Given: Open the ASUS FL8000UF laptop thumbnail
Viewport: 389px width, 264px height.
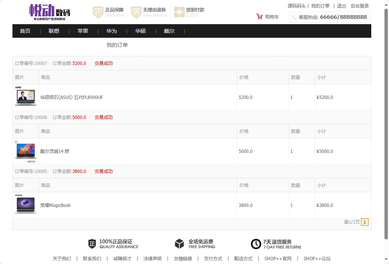Looking at the screenshot, I should [x=26, y=97].
